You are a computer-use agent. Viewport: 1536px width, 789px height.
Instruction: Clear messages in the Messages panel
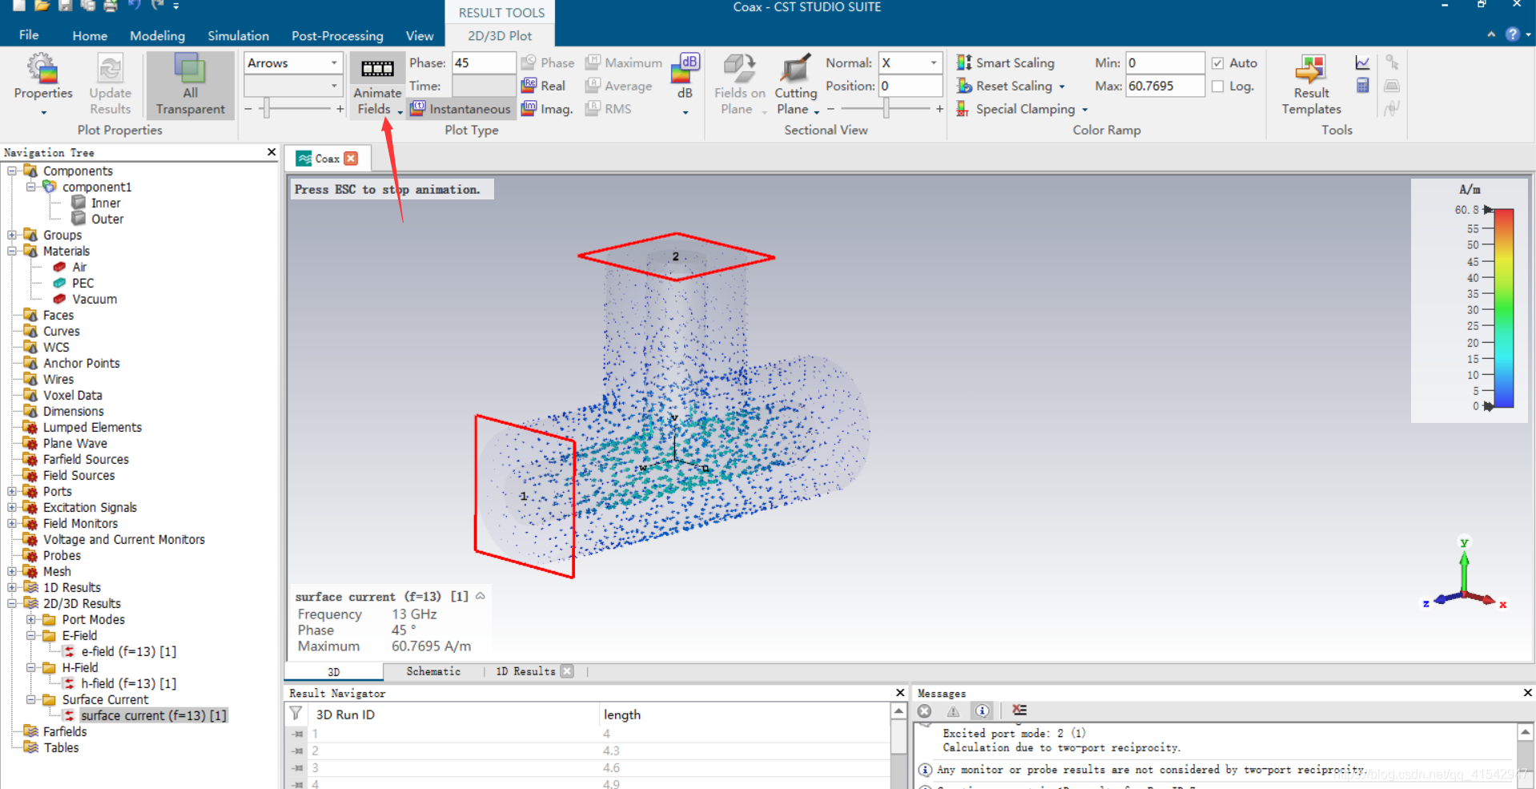tap(1019, 711)
